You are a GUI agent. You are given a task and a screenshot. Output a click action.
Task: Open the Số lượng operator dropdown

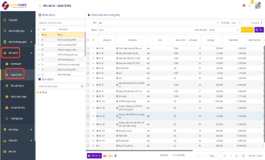point(236,23)
